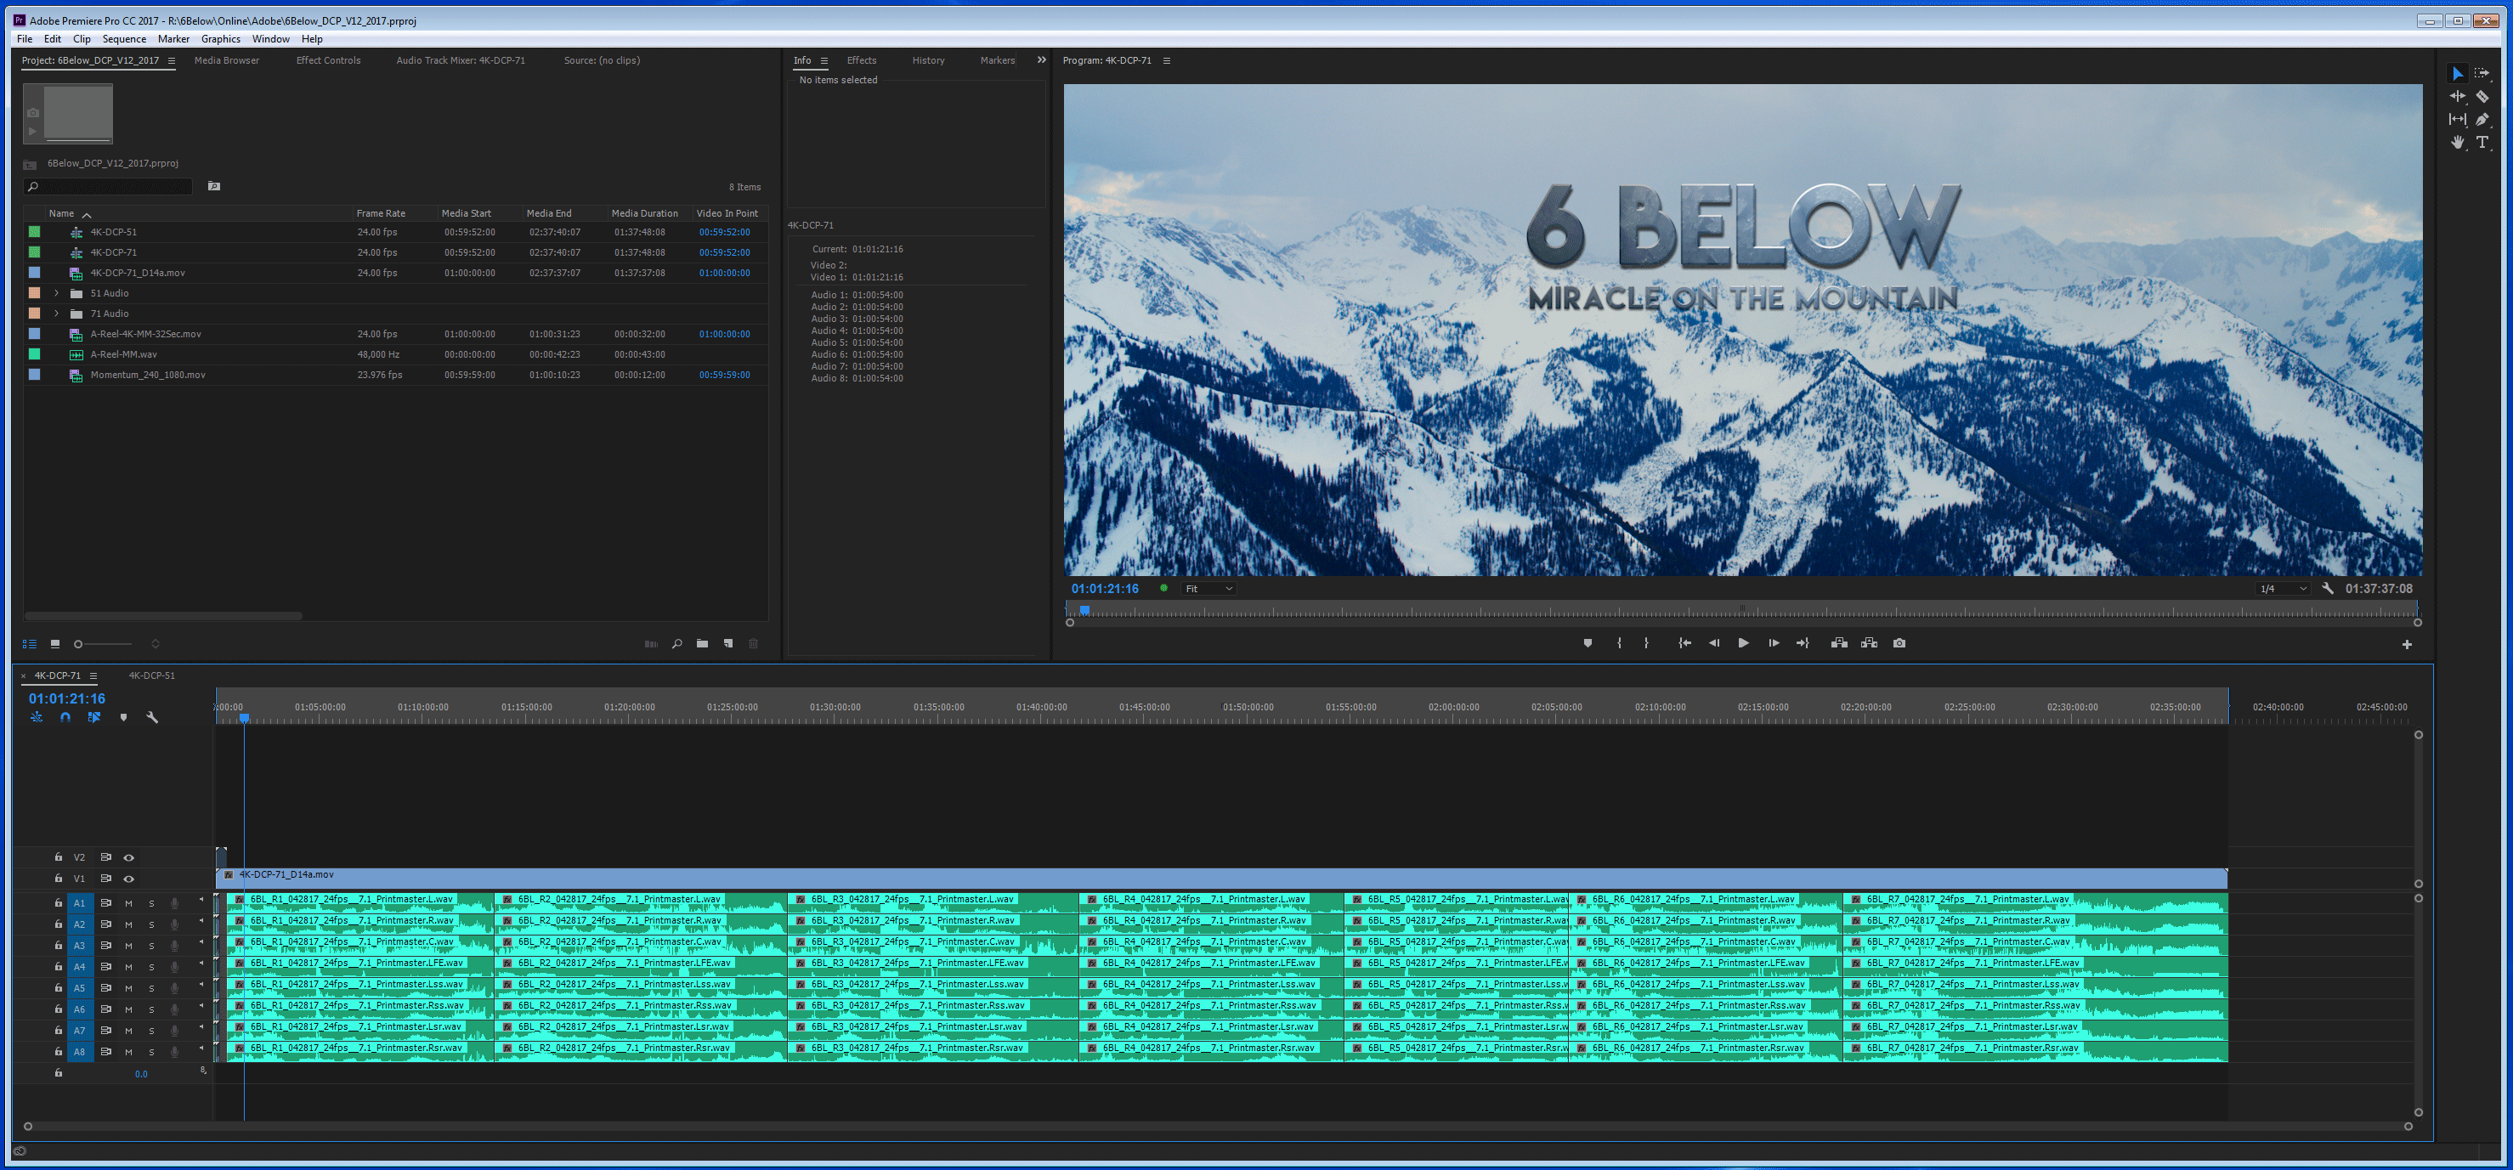Adjust the Project panel thumbnail zoom slider
The width and height of the screenshot is (2513, 1170).
pos(103,643)
